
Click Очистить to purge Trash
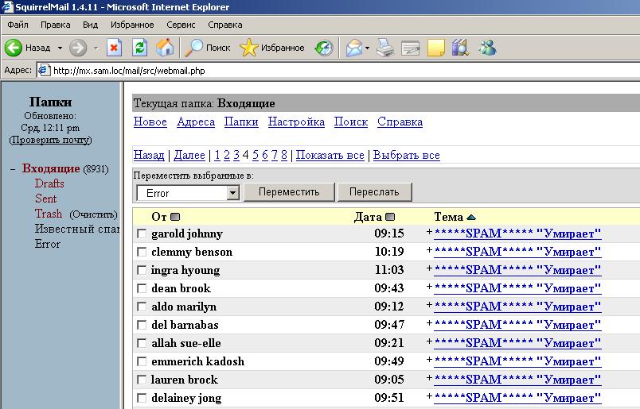point(93,214)
